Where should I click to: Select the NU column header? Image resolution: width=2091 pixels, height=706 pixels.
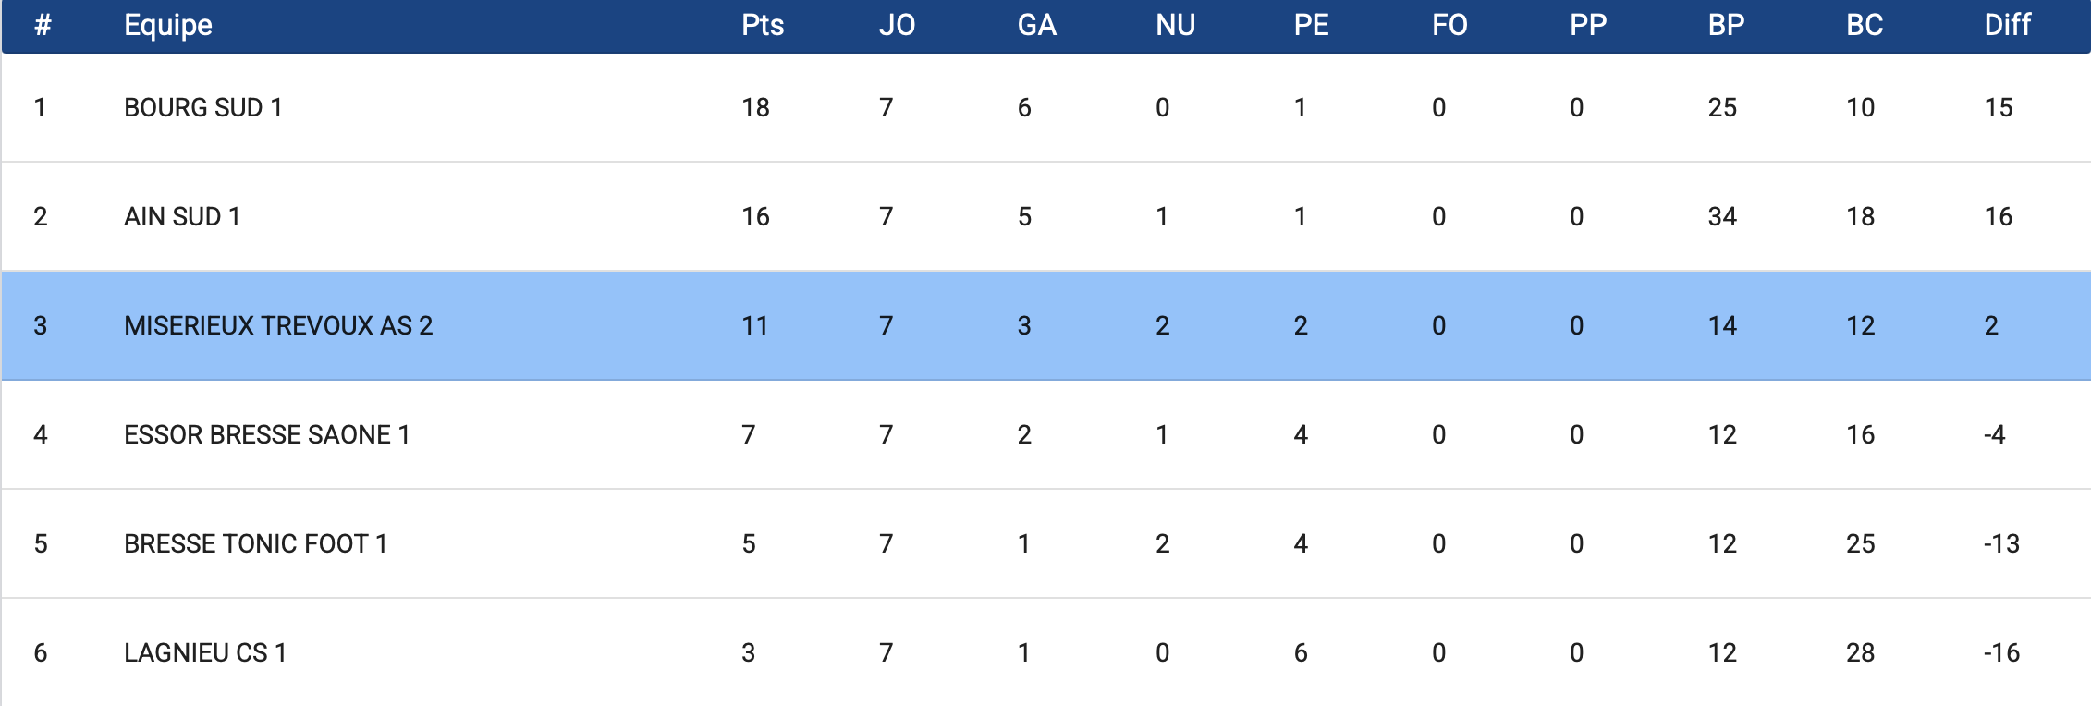(1175, 25)
